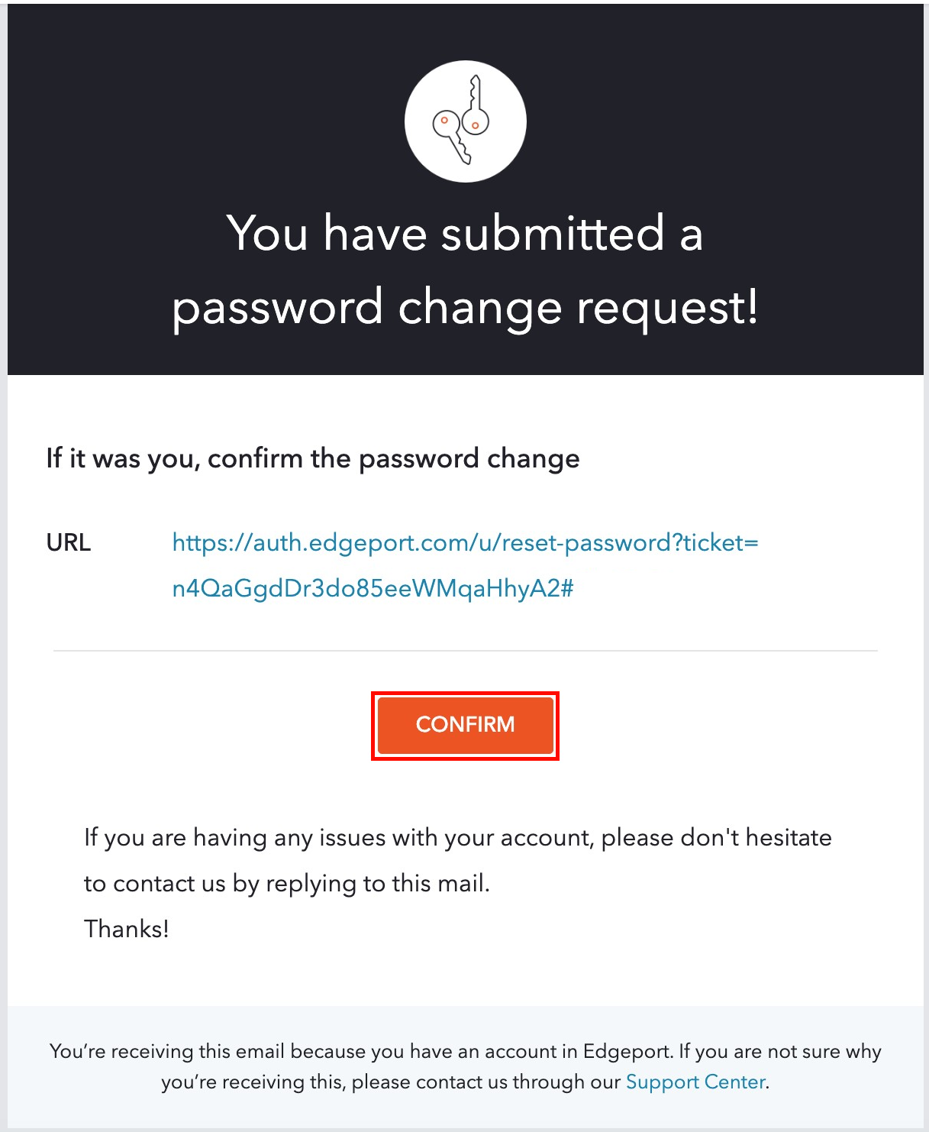The width and height of the screenshot is (929, 1132).
Task: Open the Support Center link
Action: coord(695,1082)
